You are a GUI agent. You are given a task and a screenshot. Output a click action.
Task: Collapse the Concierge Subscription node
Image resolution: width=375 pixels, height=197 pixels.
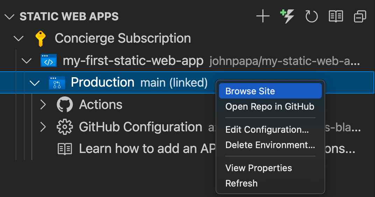click(x=19, y=38)
